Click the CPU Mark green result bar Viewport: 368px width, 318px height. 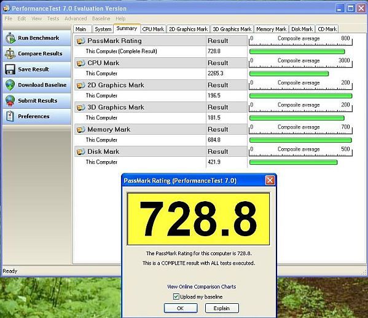pos(289,74)
